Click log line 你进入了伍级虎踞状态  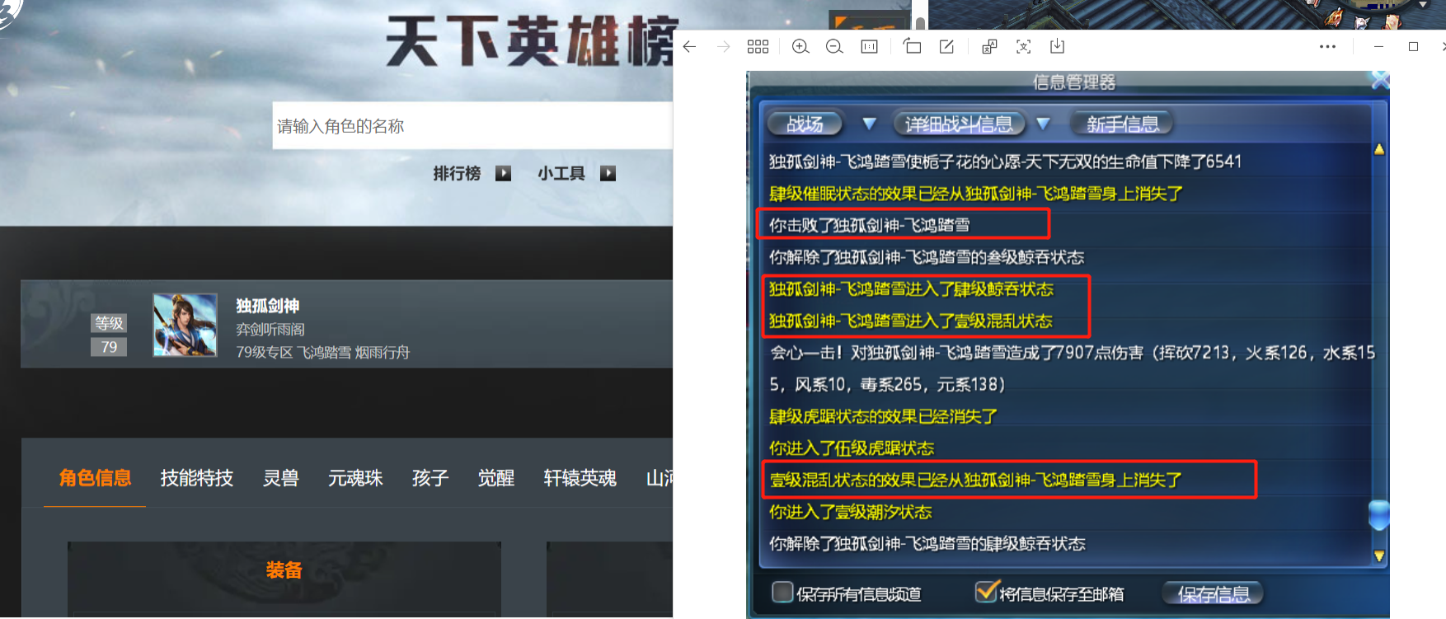852,448
